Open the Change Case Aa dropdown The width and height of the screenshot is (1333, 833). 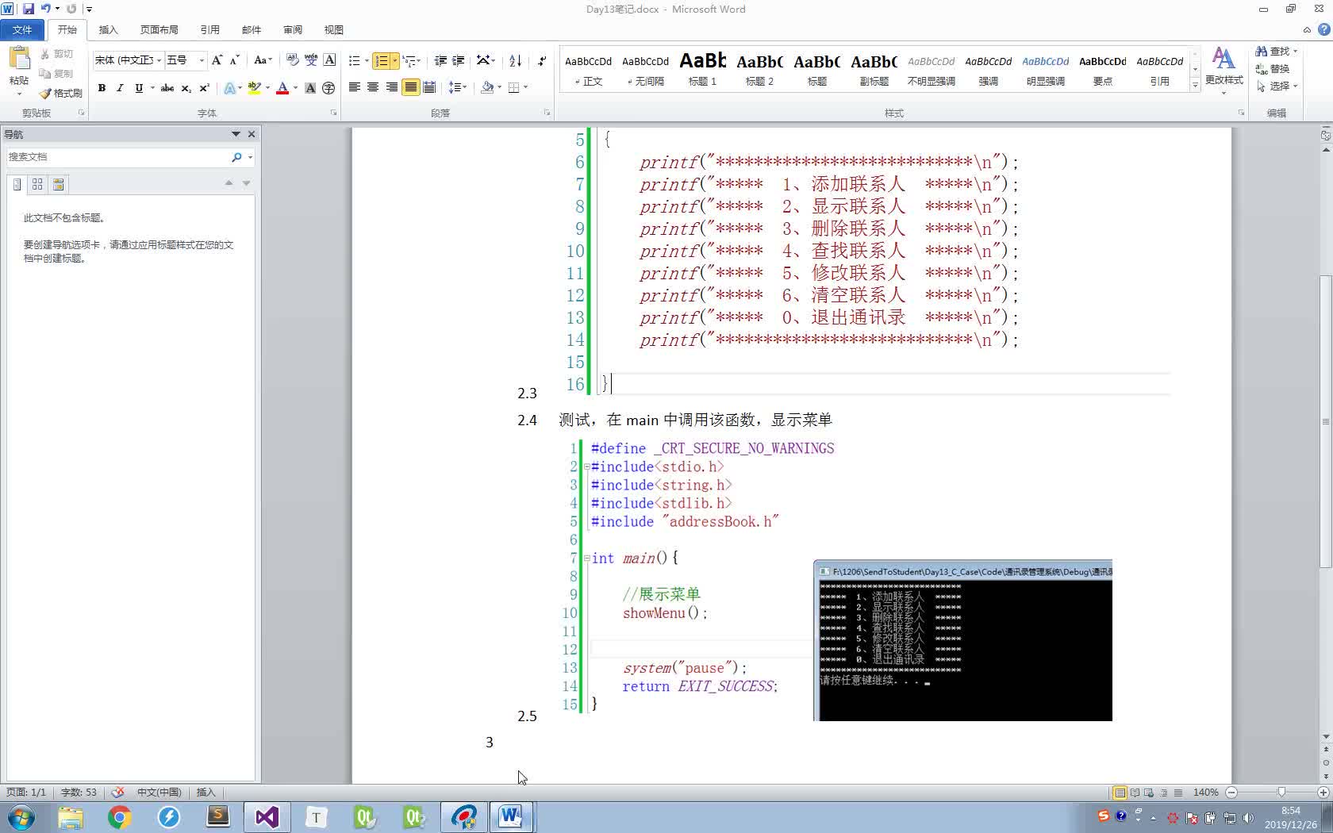[263, 60]
